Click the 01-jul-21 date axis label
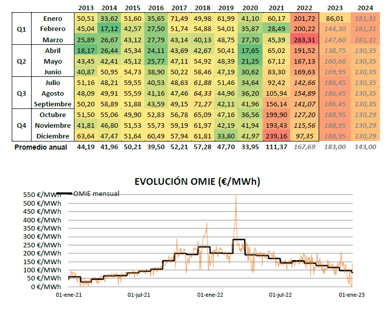This screenshot has height=310, width=388. tap(139, 295)
